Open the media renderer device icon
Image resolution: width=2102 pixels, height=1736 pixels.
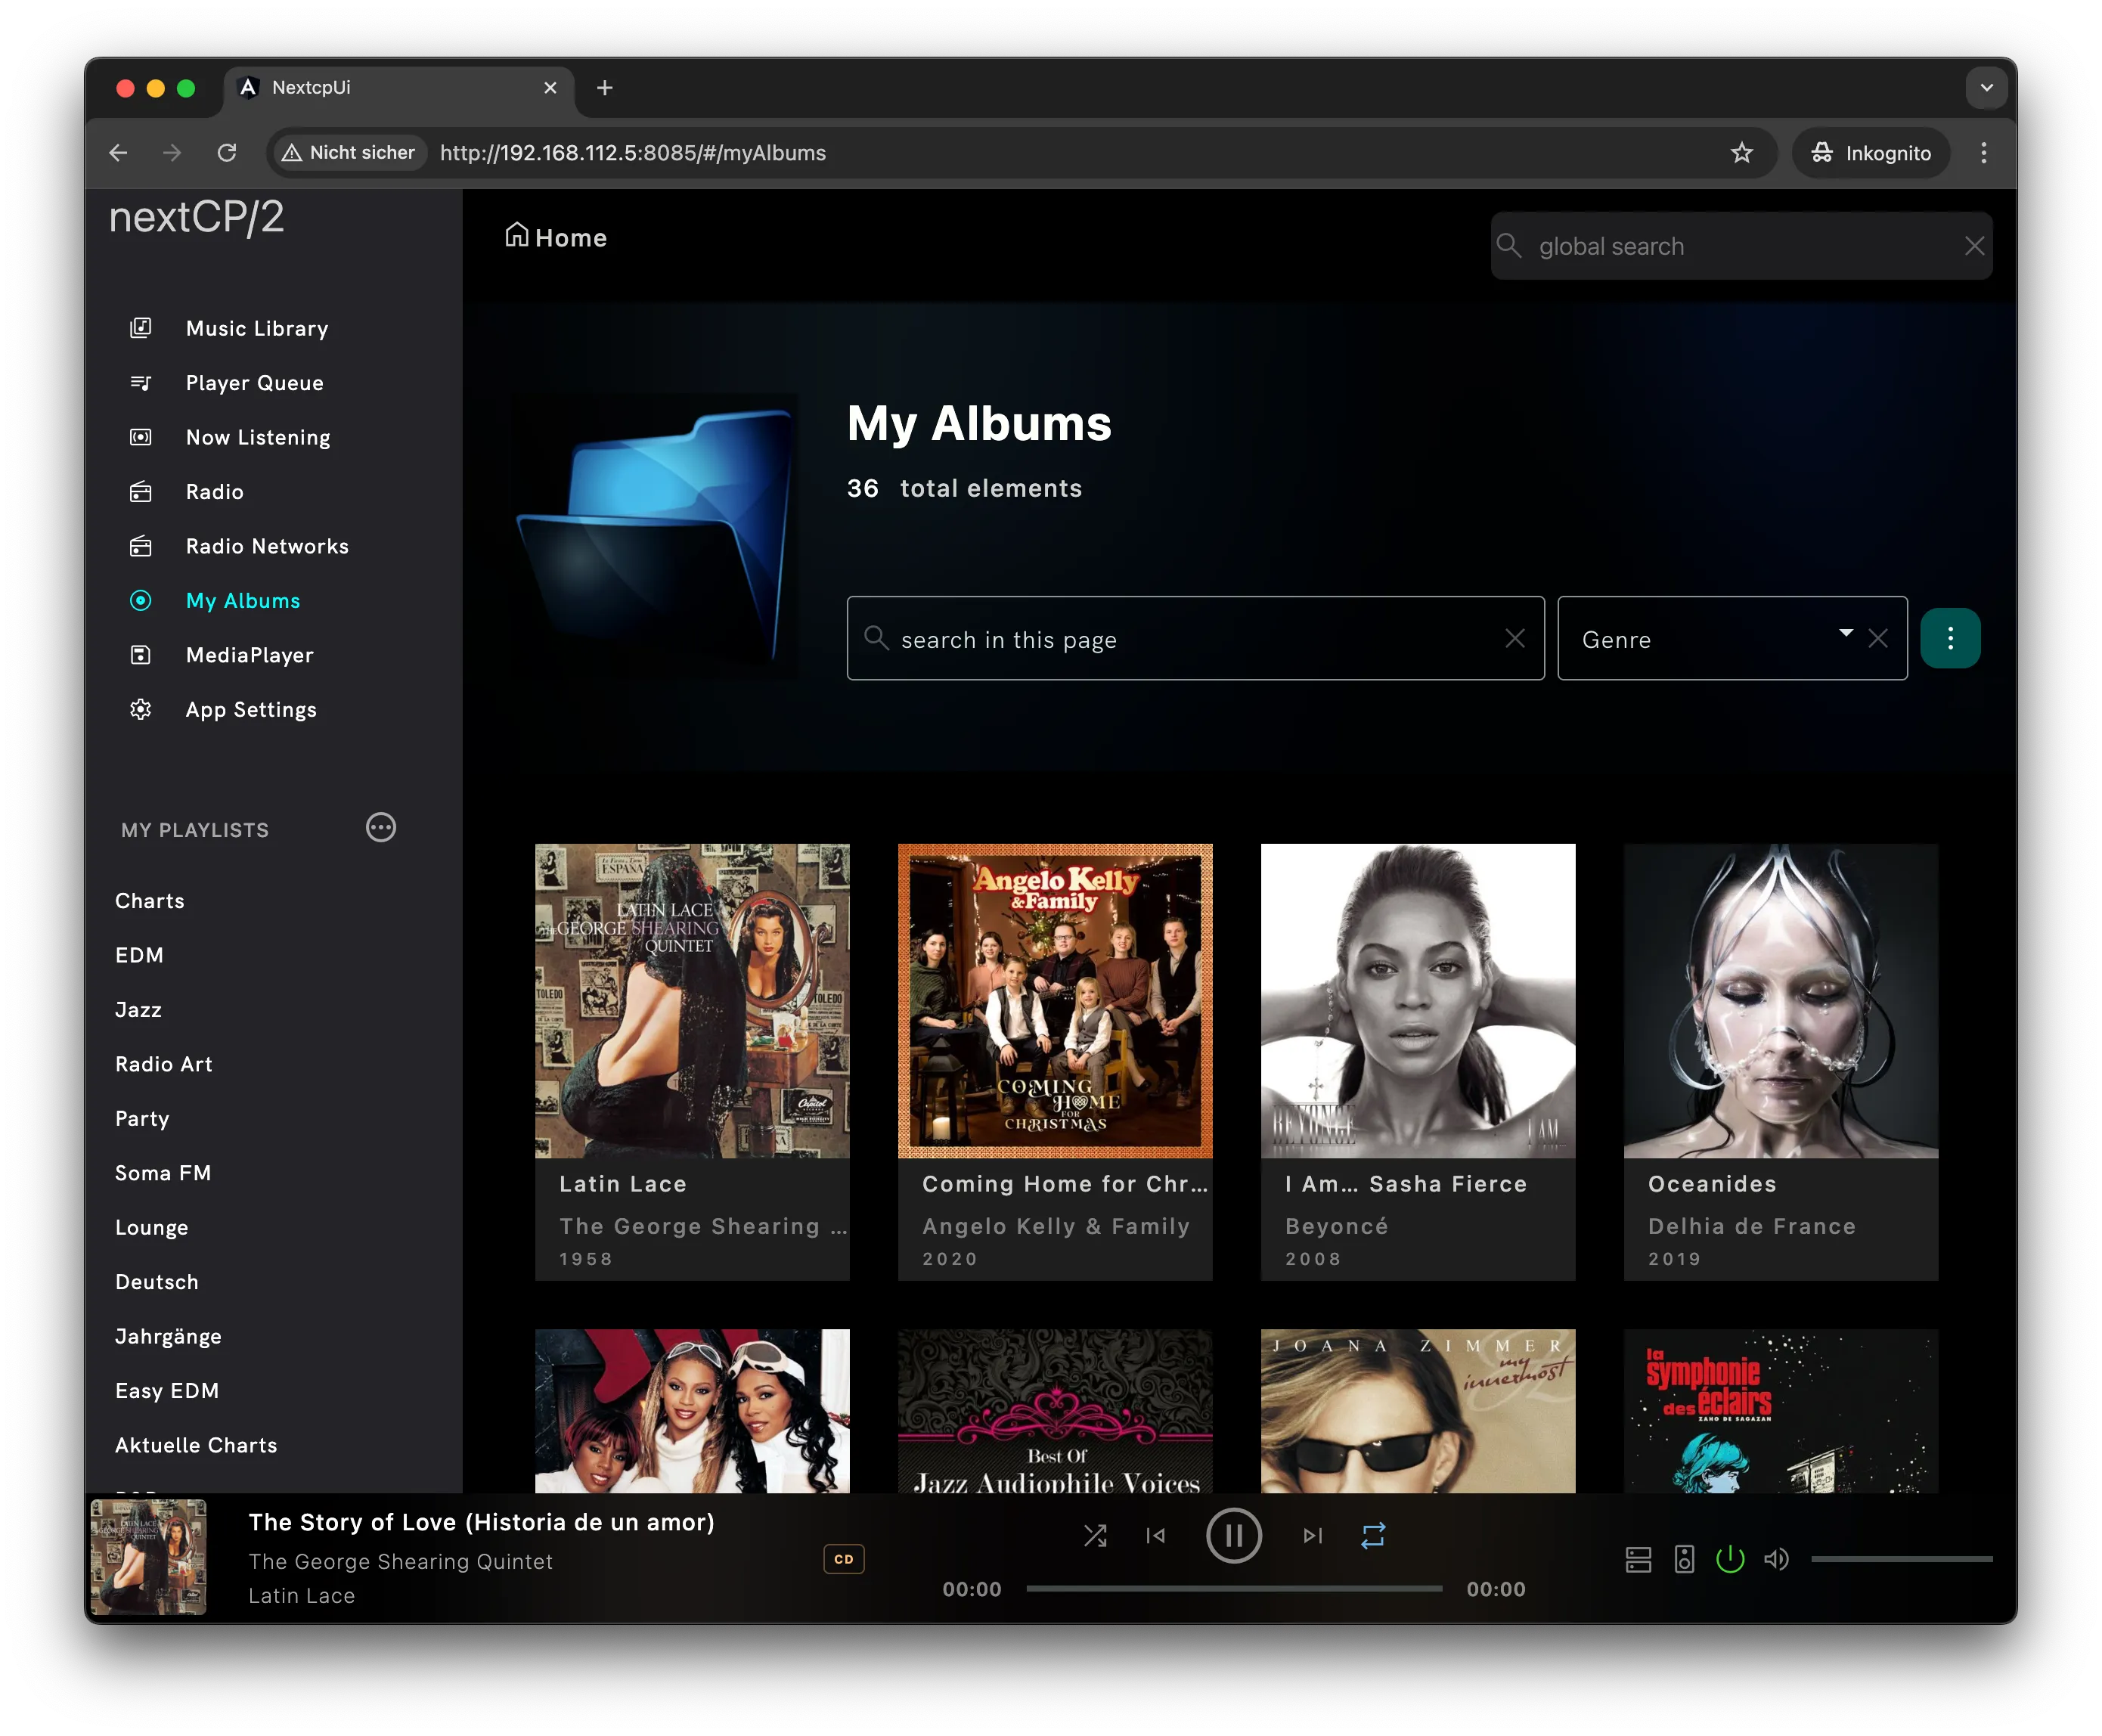(1684, 1559)
